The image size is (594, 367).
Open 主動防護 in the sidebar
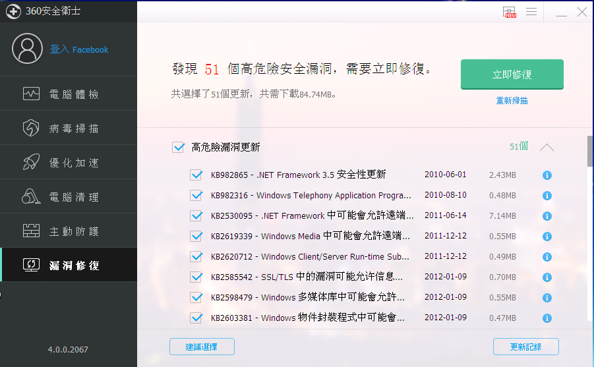coord(69,230)
